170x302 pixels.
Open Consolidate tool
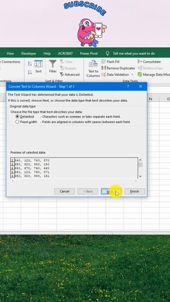click(149, 62)
